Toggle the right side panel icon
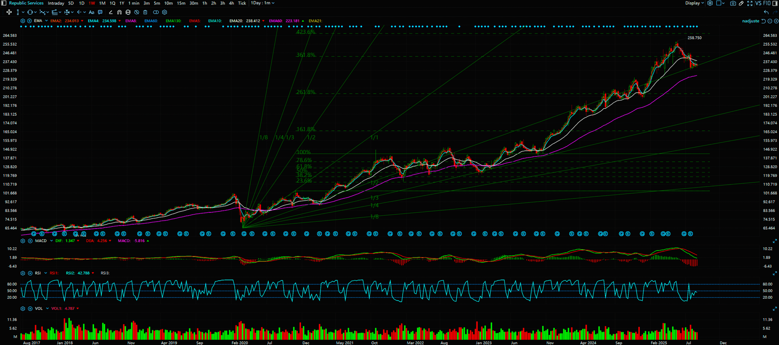The height and width of the screenshot is (345, 779). [775, 3]
